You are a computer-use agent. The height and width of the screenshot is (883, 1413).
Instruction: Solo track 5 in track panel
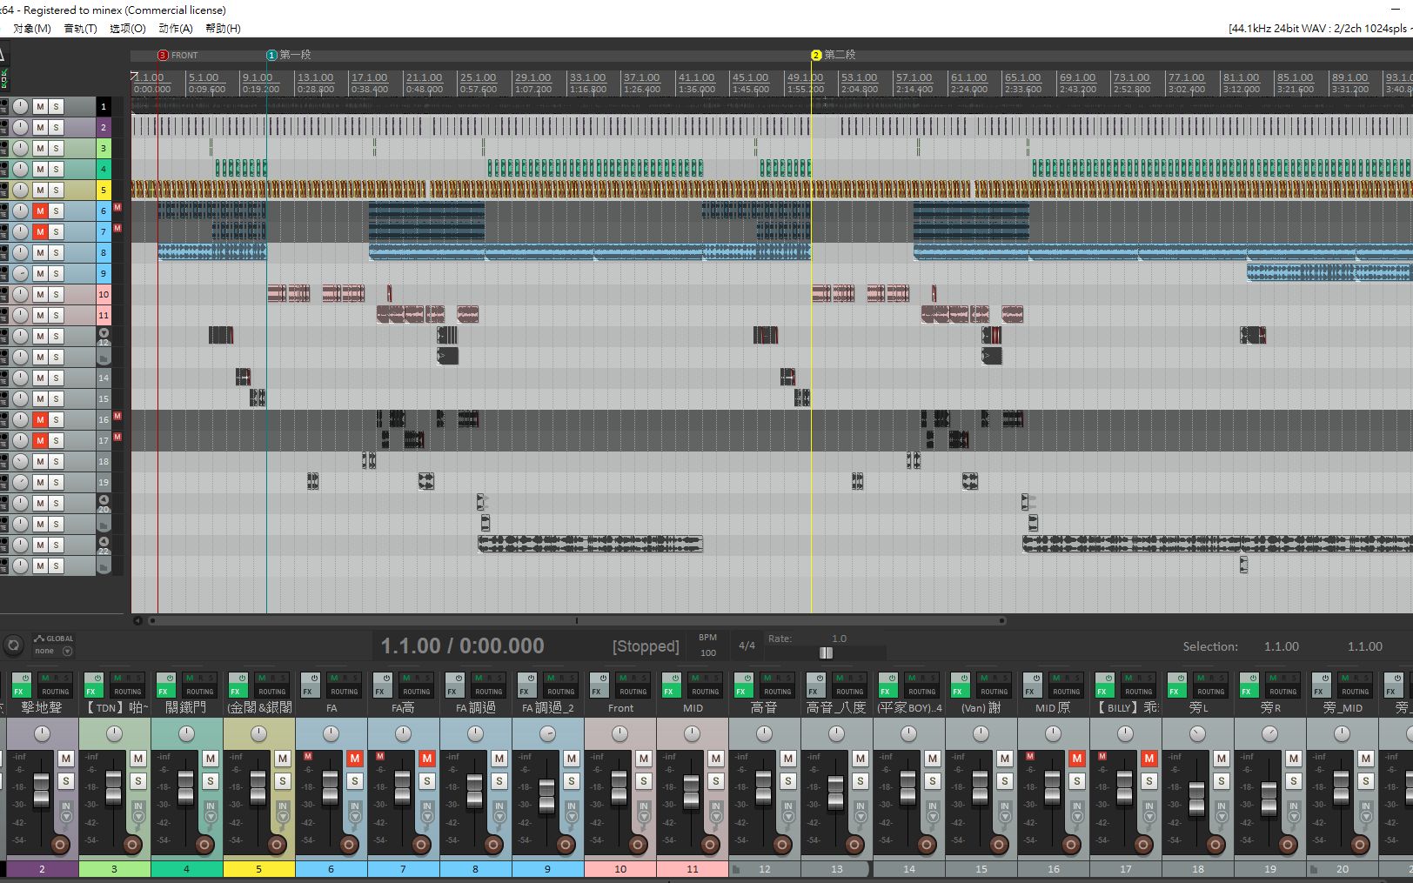[56, 190]
